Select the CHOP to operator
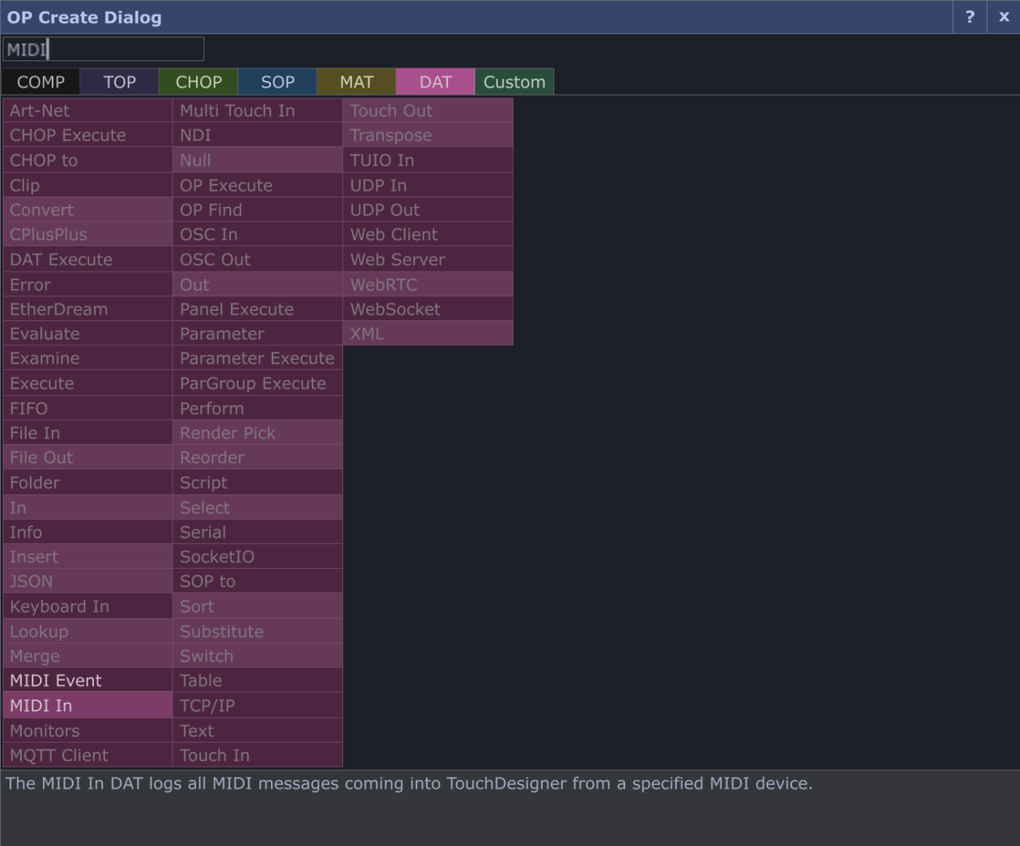The image size is (1020, 846). 87,160
